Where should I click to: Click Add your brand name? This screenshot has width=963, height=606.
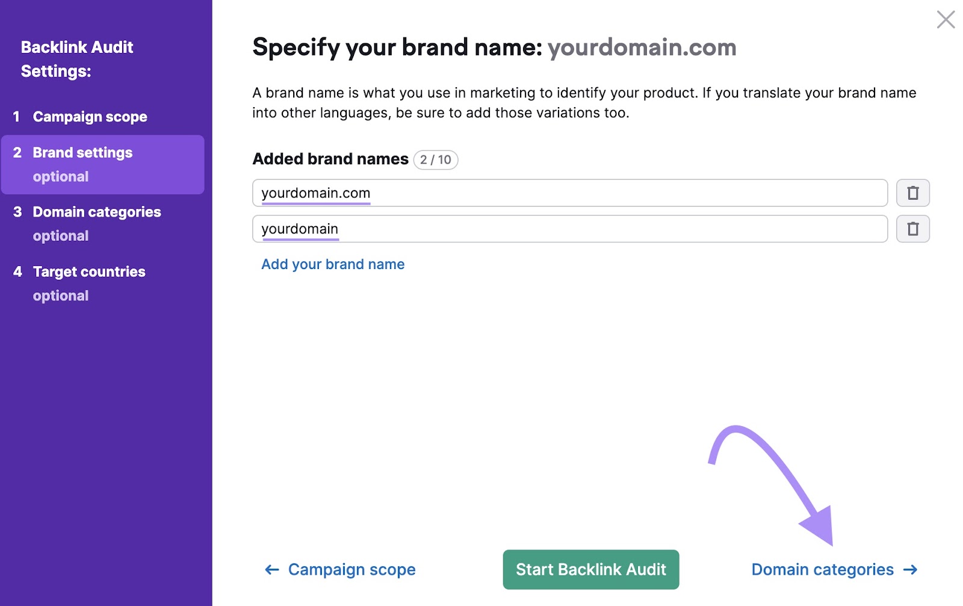coord(332,264)
